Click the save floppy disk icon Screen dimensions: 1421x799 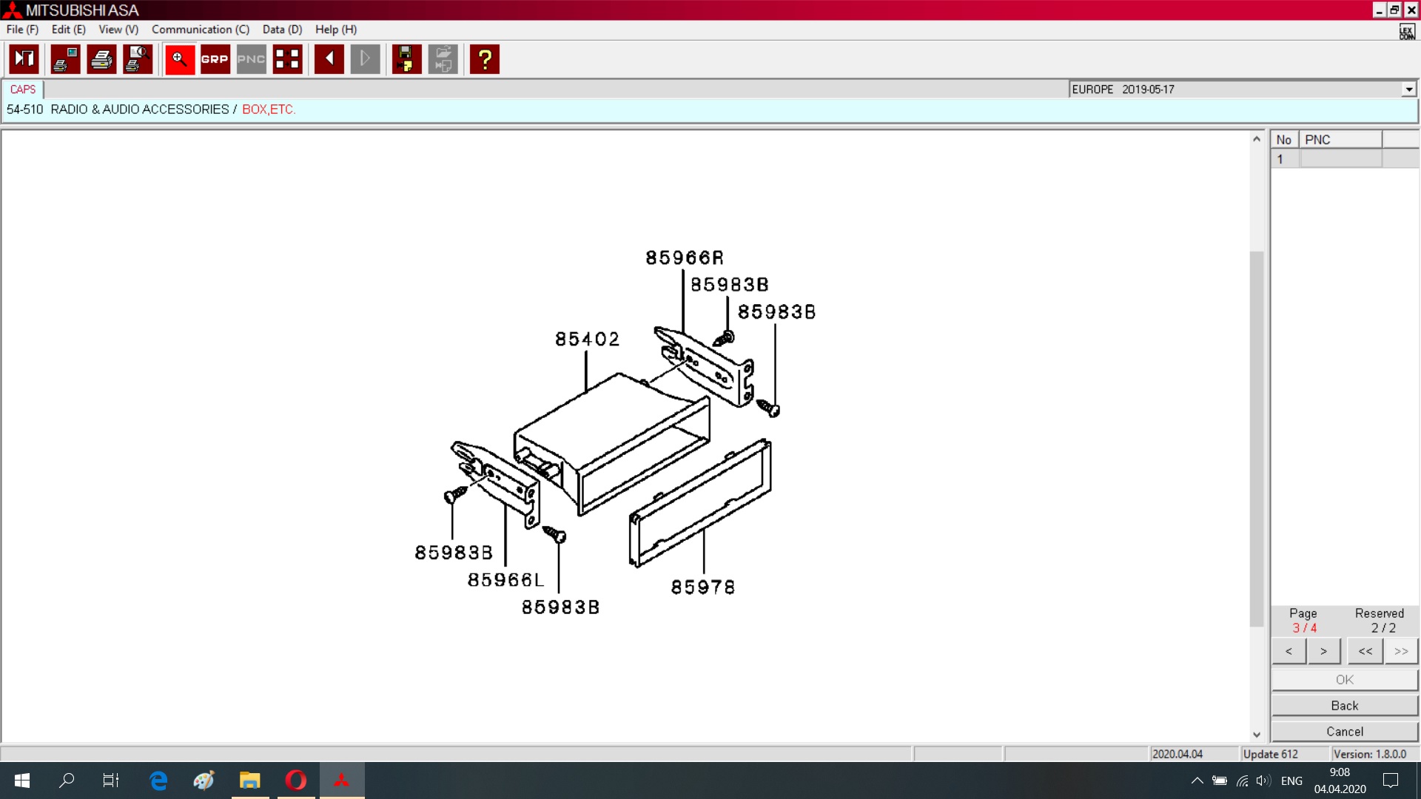tap(406, 59)
